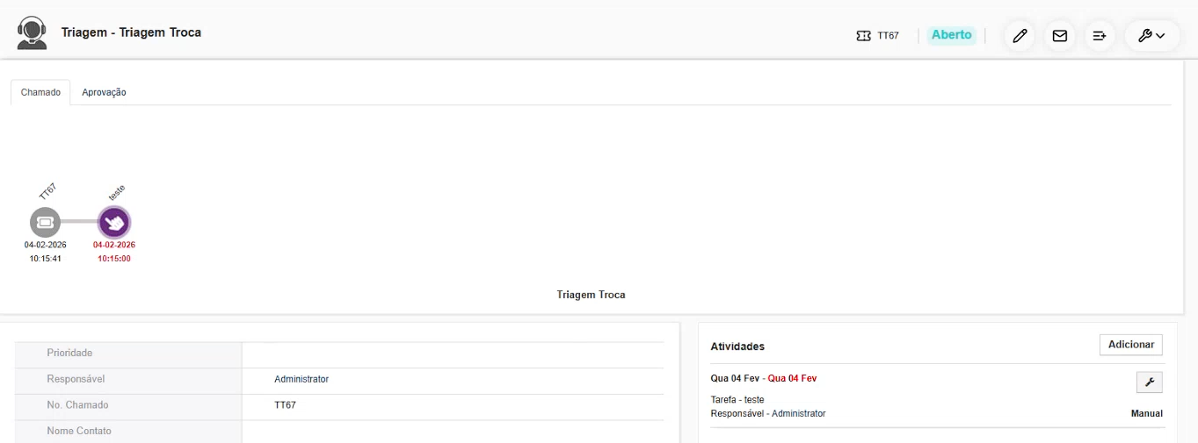Click the purple teste task node
The width and height of the screenshot is (1198, 443).
(114, 221)
